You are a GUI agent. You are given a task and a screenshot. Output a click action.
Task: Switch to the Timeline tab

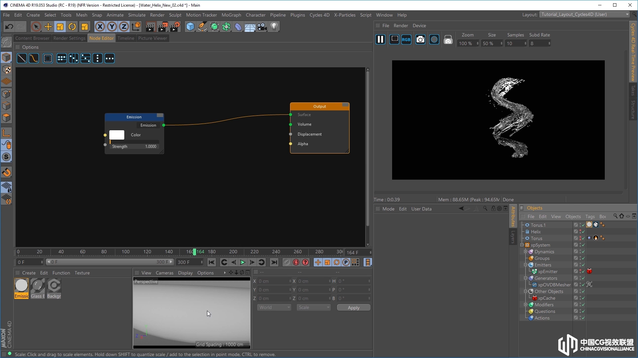[x=126, y=38]
